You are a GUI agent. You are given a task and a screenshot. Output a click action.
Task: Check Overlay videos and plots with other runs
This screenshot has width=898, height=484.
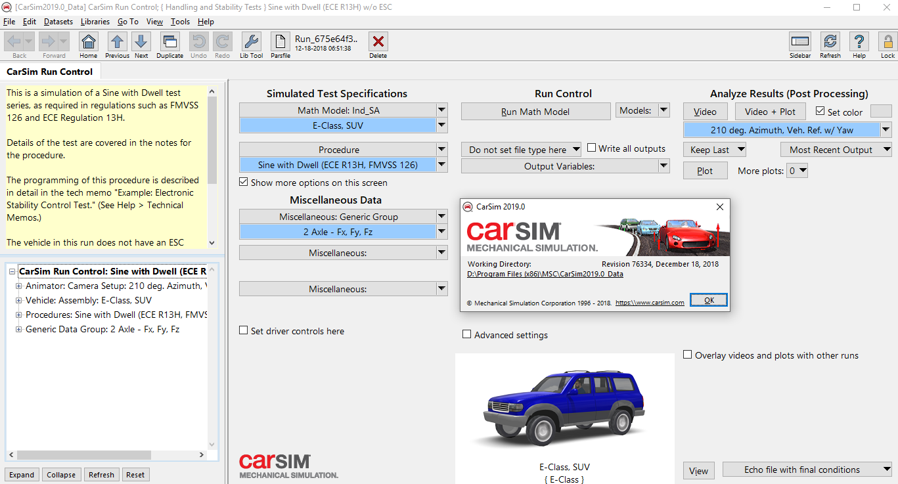coord(688,355)
